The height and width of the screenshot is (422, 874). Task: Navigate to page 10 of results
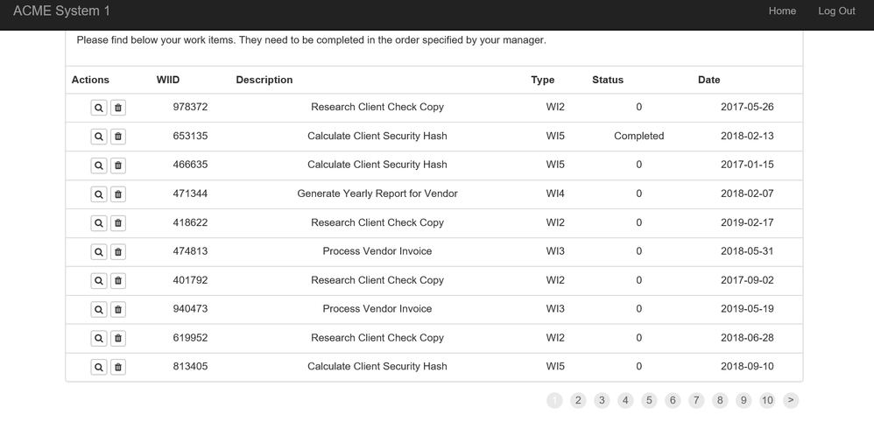[x=767, y=400]
